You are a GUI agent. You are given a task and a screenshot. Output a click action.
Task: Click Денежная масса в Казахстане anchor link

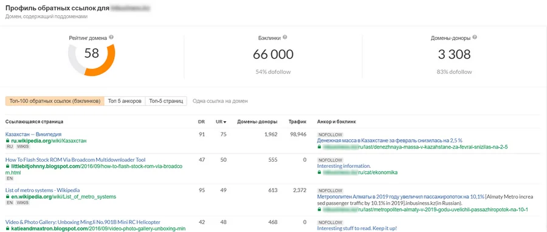pyautogui.click(x=390, y=141)
